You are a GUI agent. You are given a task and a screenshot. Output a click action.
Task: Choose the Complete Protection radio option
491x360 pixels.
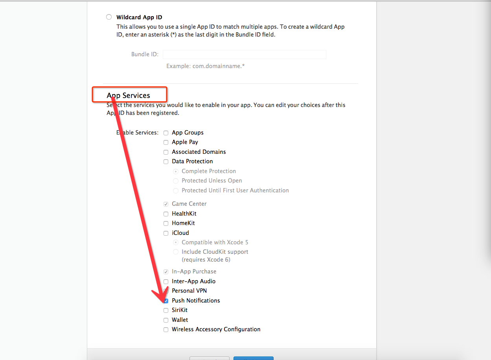[x=176, y=171]
